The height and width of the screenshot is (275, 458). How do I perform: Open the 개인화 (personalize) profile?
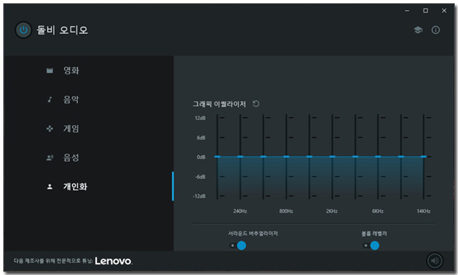pos(75,187)
